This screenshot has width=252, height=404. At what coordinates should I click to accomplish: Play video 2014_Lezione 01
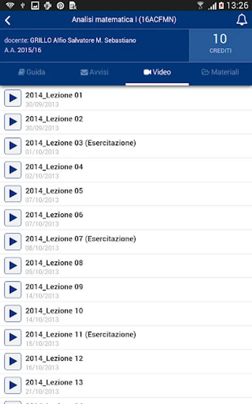pos(13,98)
